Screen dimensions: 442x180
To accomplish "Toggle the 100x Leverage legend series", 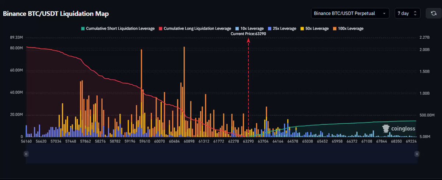I will click(x=347, y=28).
